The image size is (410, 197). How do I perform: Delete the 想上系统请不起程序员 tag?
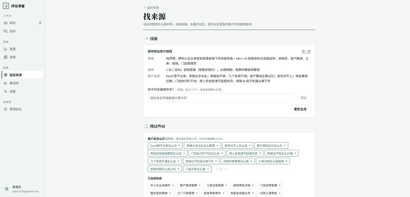click(x=260, y=153)
